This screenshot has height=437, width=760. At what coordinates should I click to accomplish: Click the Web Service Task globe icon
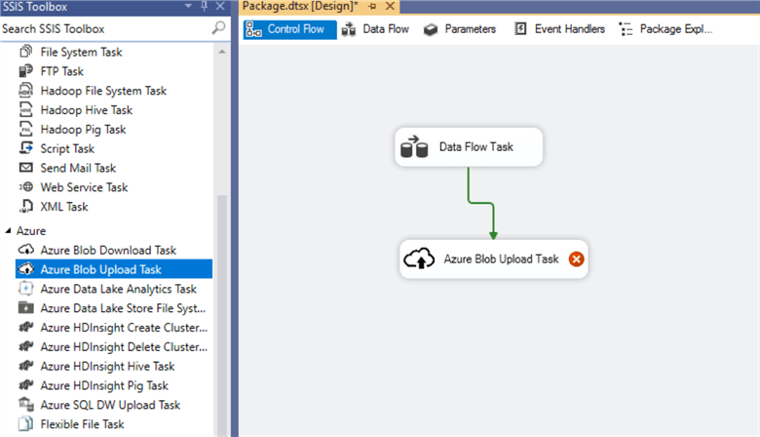click(25, 186)
